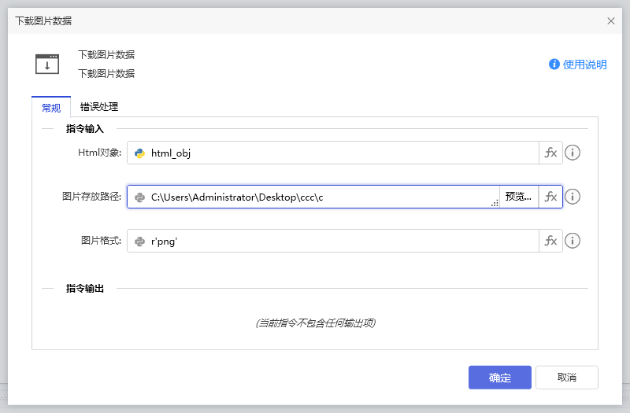Click the Python icon in 图片格式 field

click(139, 242)
